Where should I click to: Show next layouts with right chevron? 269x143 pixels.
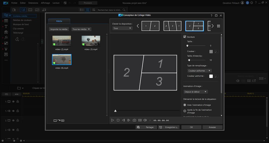pos(213,26)
